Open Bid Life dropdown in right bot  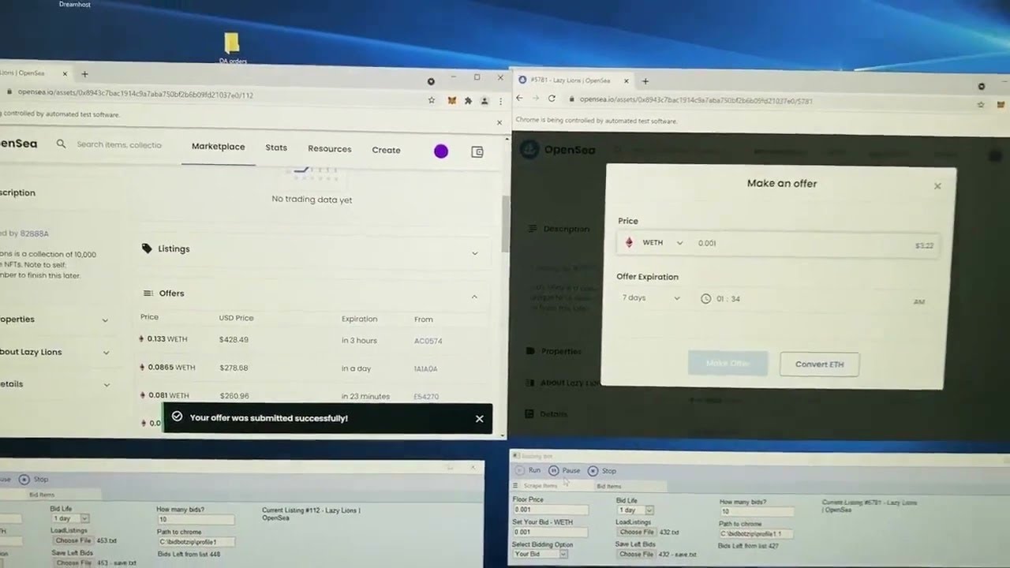[x=636, y=510]
